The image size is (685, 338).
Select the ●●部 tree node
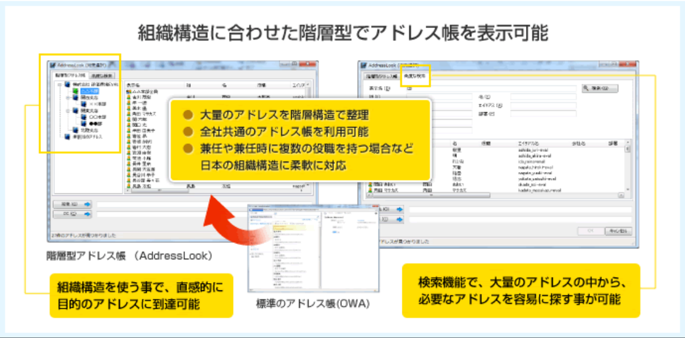[x=95, y=124]
